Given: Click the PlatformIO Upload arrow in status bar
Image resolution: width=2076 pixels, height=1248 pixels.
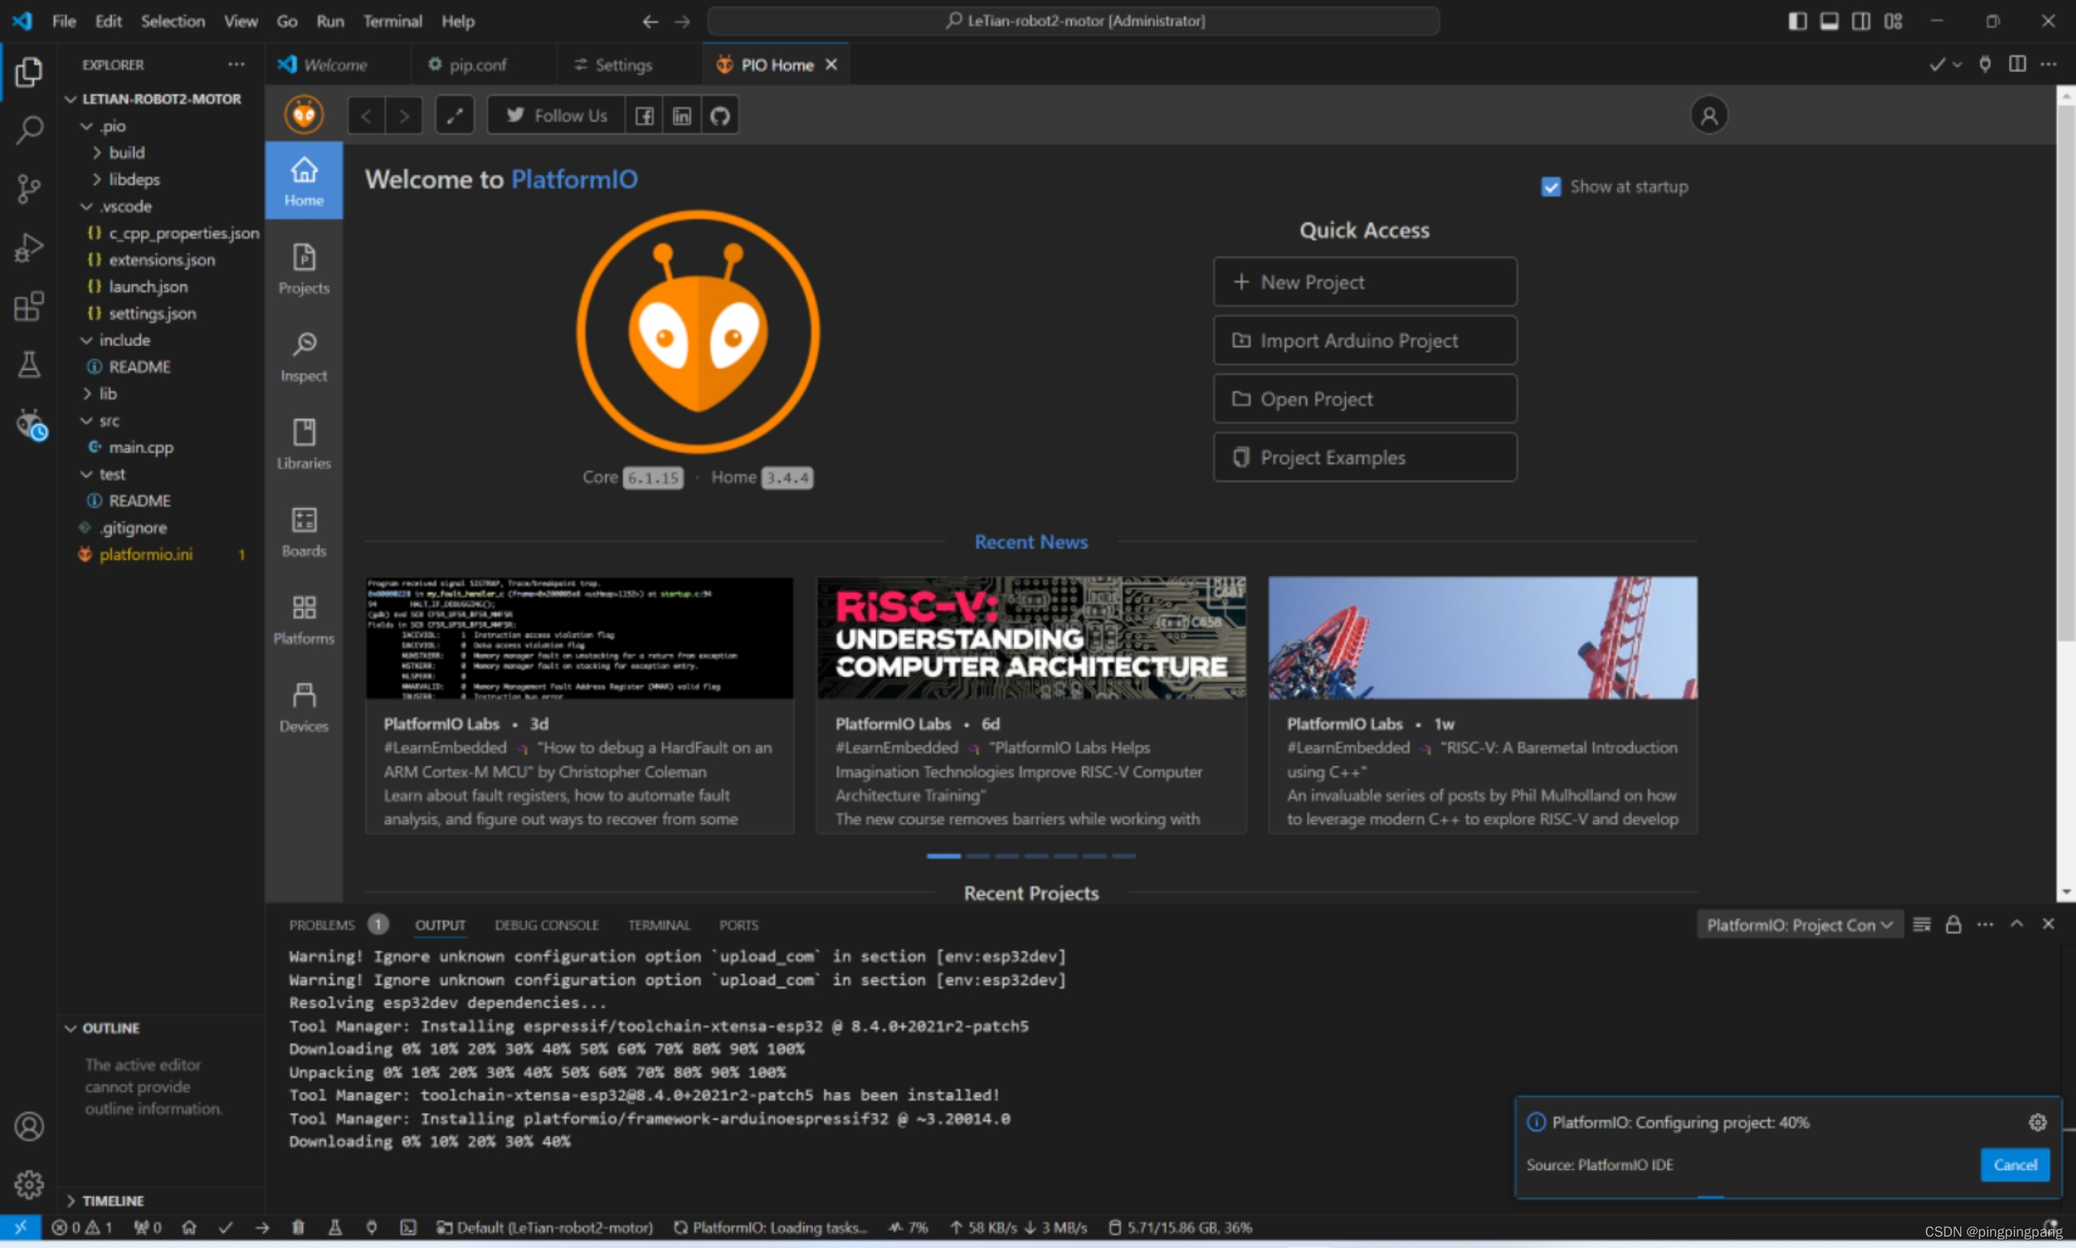Looking at the screenshot, I should coord(262,1228).
